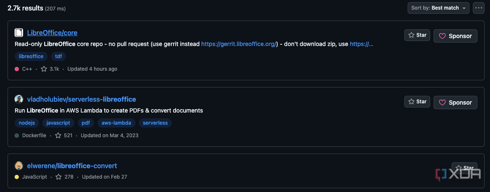Screen dimensions: 490x192
Task: Follow the gerrit.libreoffice.org link
Action: [x=239, y=44]
